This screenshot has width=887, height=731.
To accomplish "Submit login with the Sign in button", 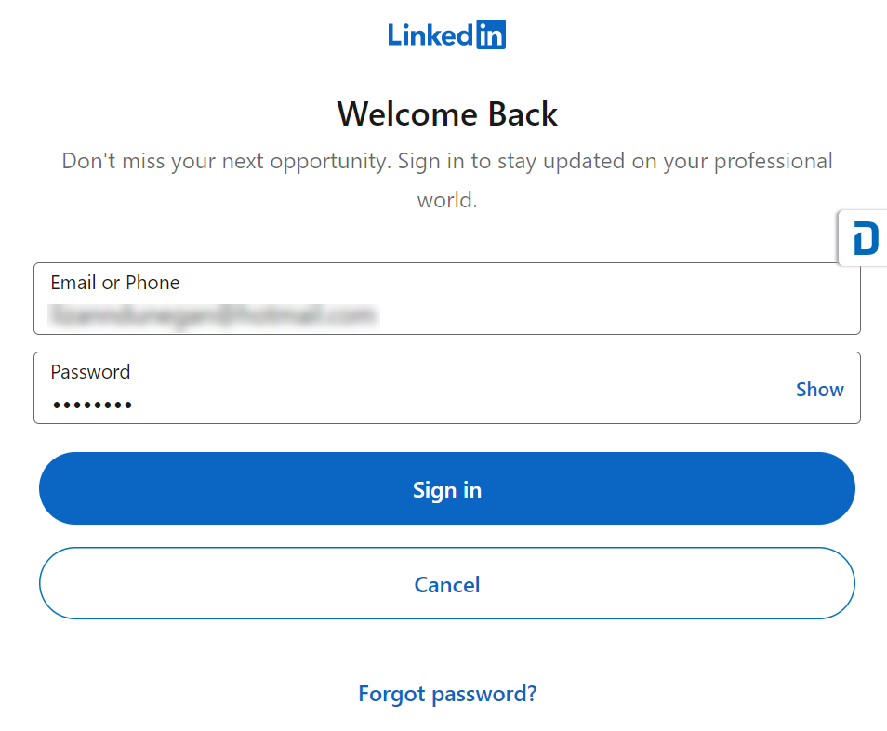I will pos(447,488).
